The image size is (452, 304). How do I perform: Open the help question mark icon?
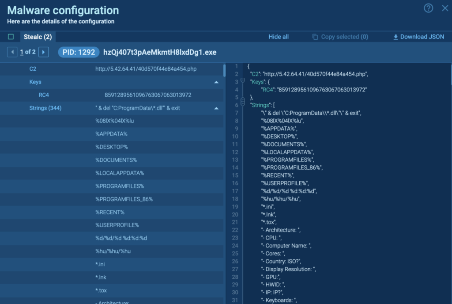[x=428, y=8]
